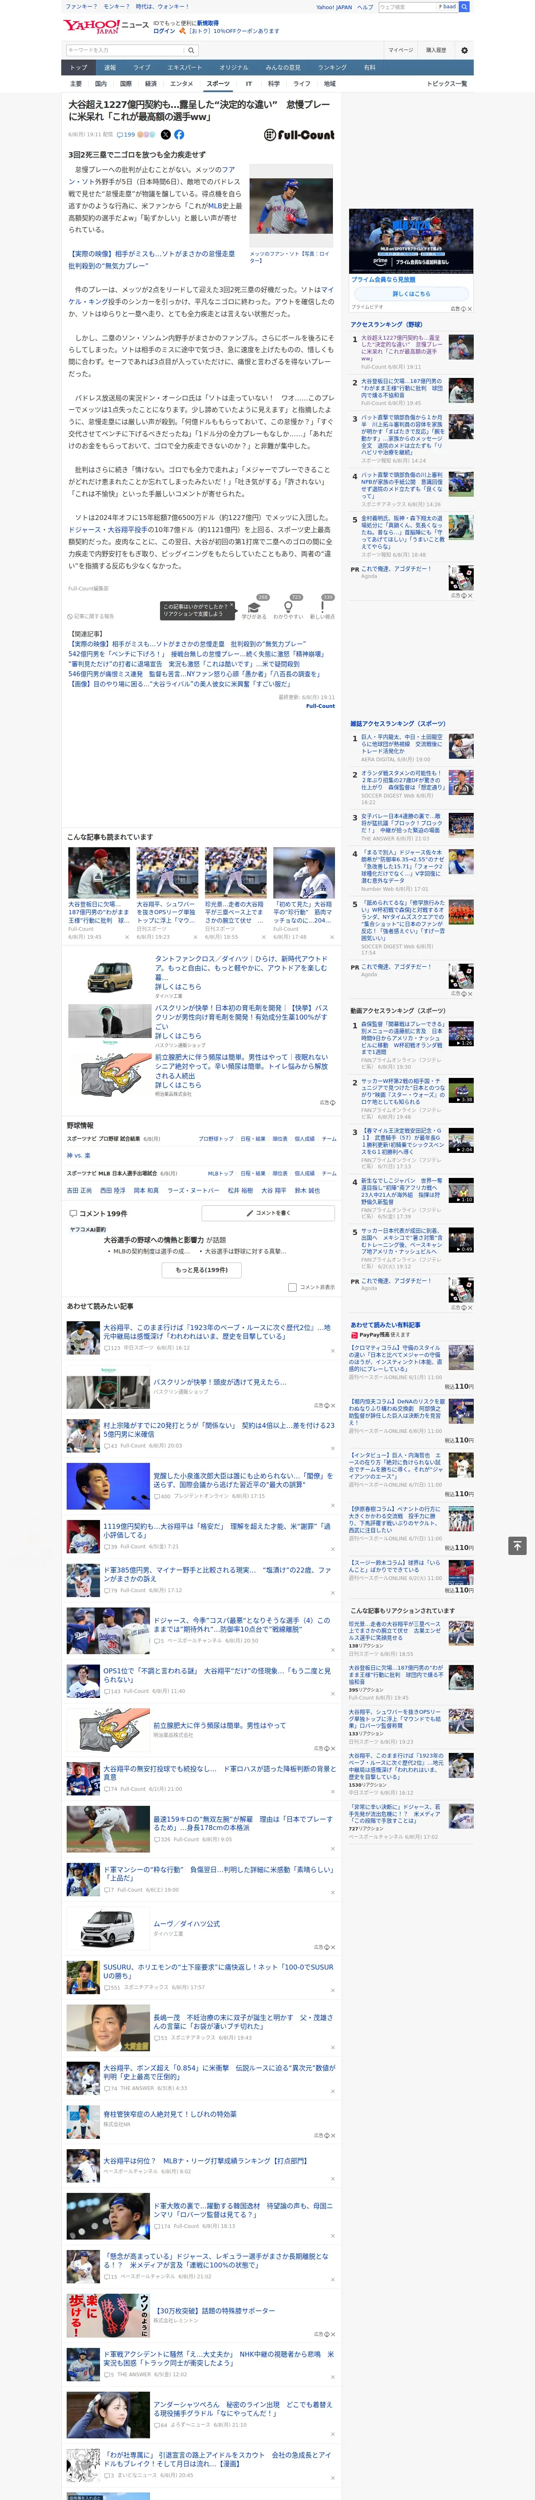Click the 記事に関する報告 report link
The height and width of the screenshot is (2500, 535).
91,616
